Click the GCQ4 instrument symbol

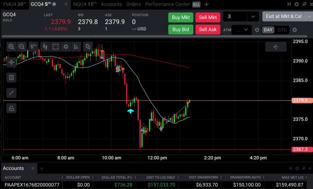coord(9,14)
